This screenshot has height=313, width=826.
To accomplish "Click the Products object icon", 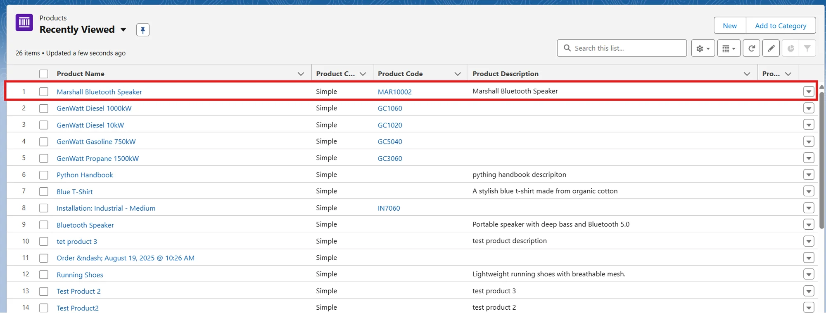I will [24, 23].
